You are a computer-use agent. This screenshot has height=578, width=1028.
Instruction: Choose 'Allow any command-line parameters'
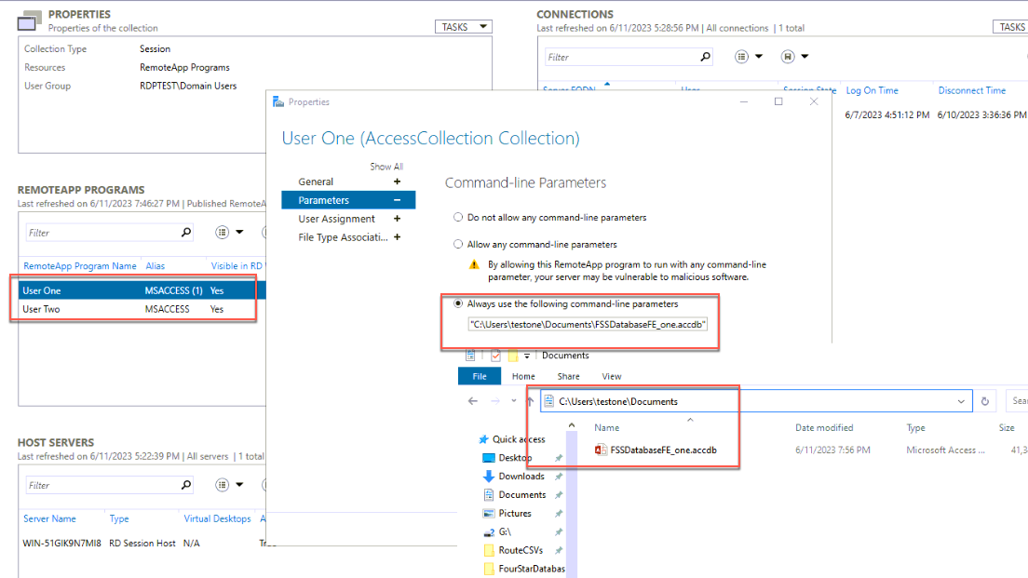[458, 245]
